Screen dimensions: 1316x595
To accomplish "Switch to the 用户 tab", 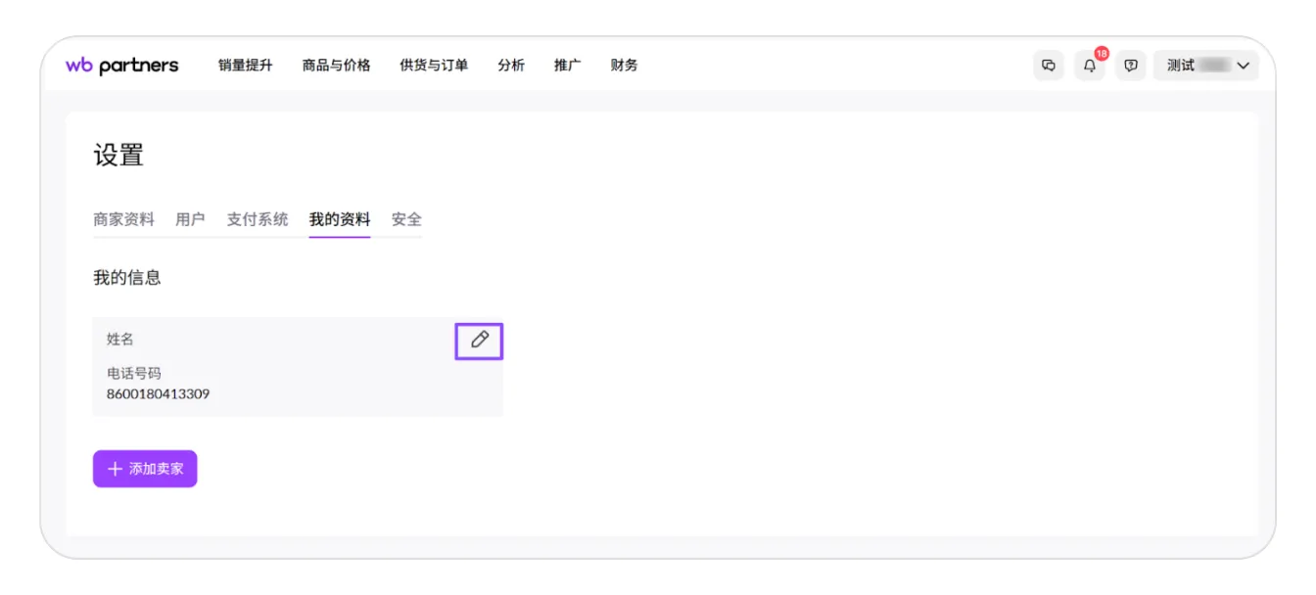I will 190,219.
